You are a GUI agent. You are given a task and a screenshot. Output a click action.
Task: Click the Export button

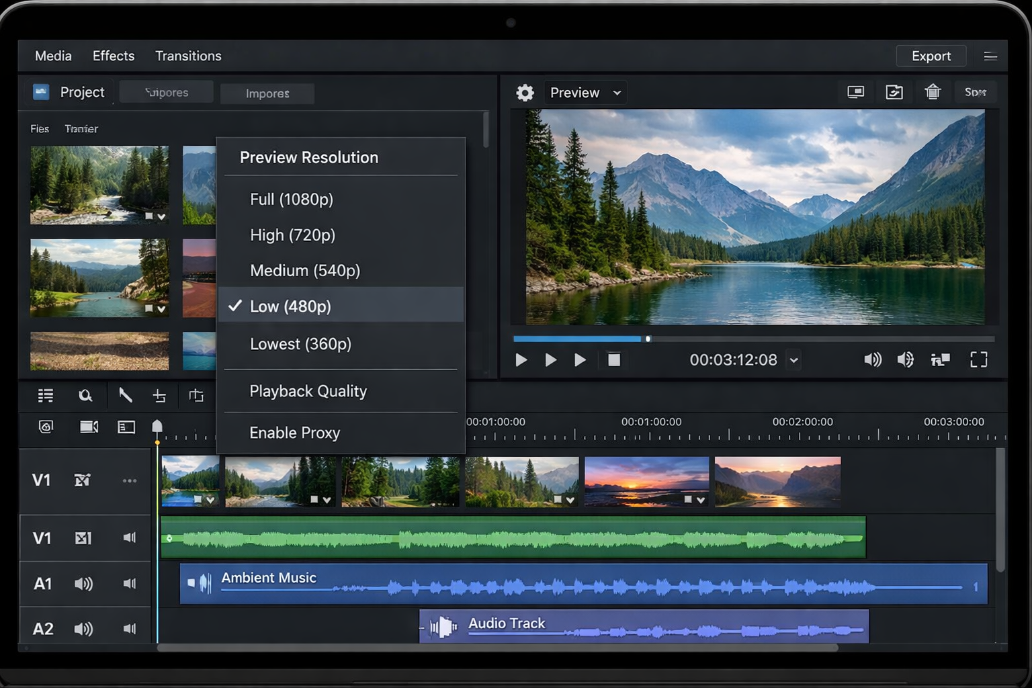point(931,56)
